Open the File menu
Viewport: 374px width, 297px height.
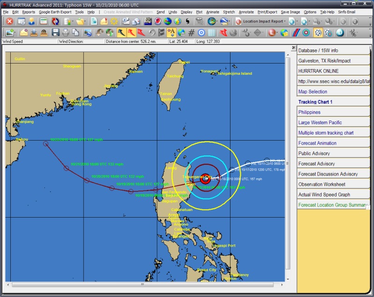(6, 12)
